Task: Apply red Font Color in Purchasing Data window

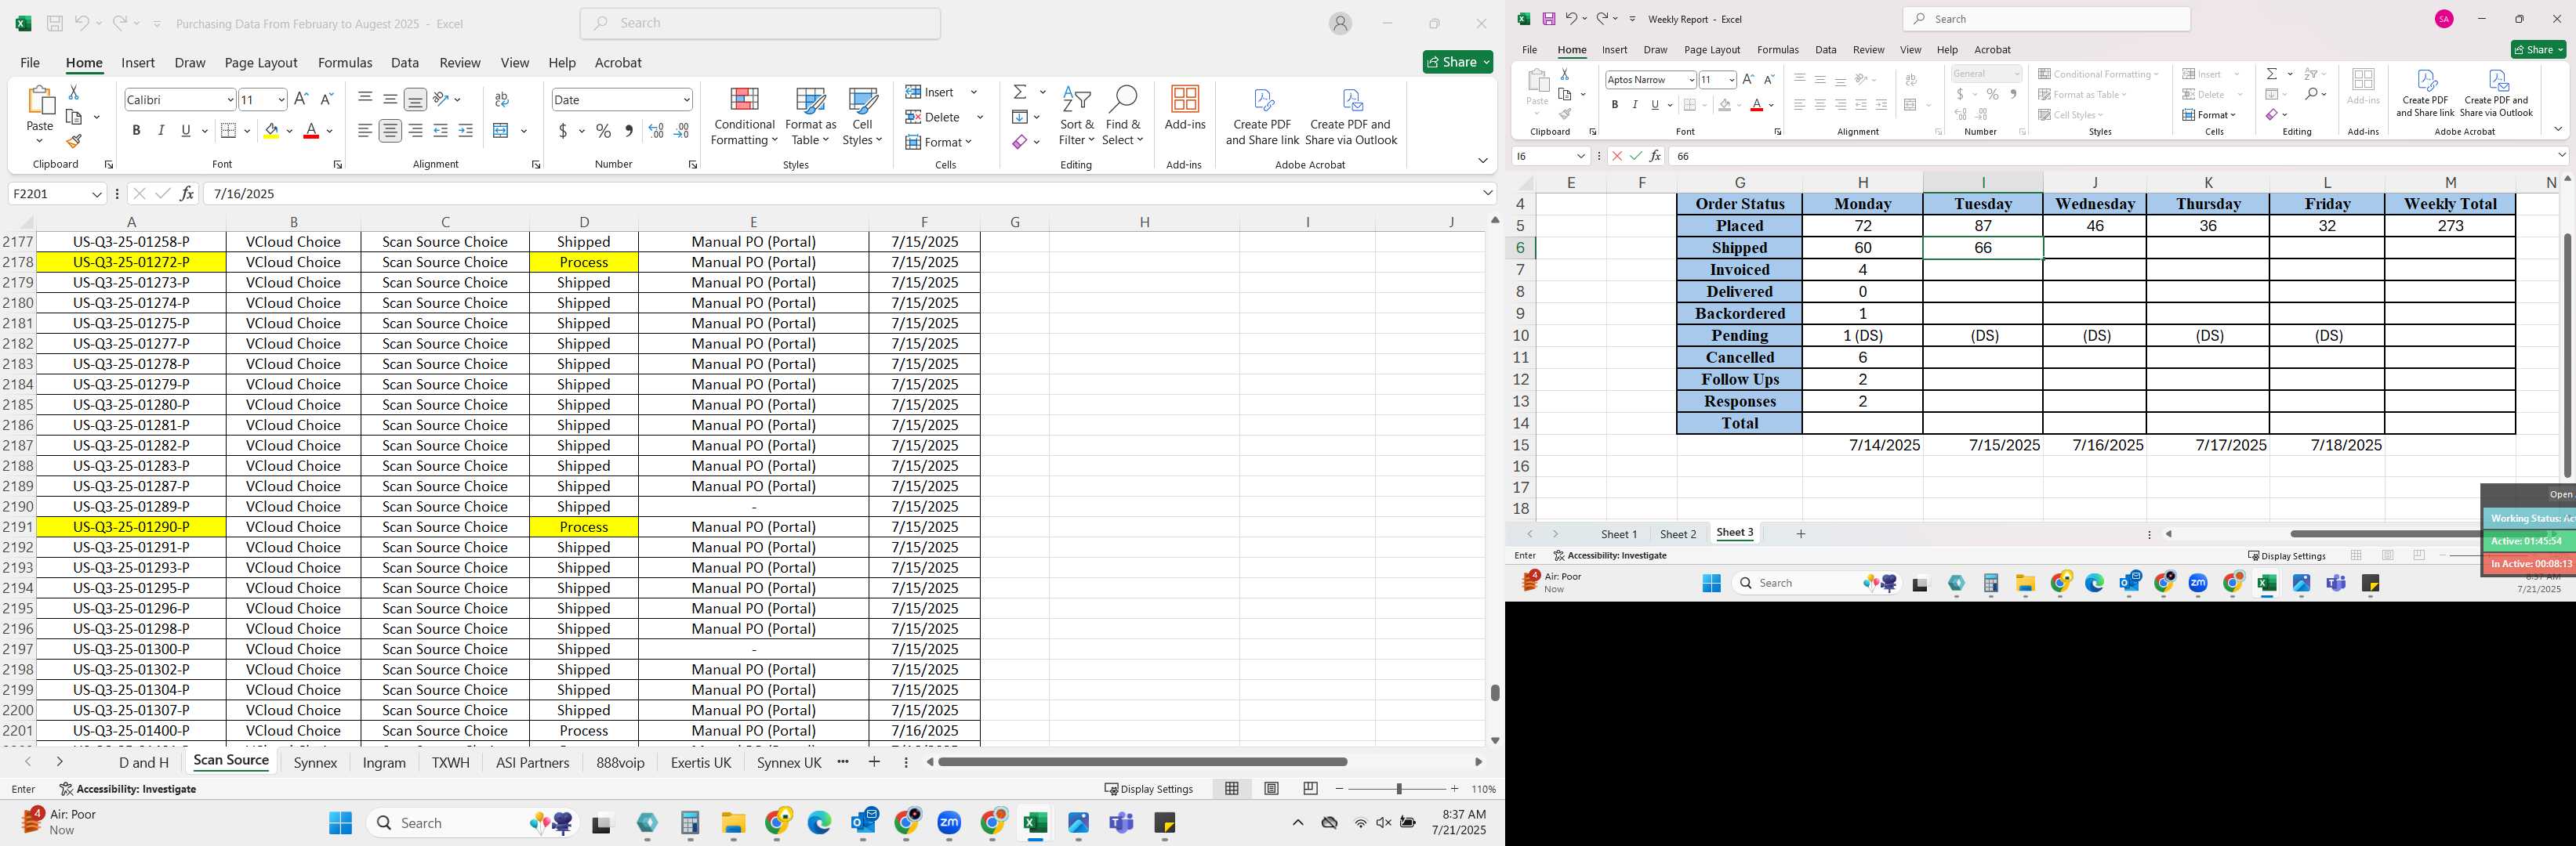Action: click(311, 131)
